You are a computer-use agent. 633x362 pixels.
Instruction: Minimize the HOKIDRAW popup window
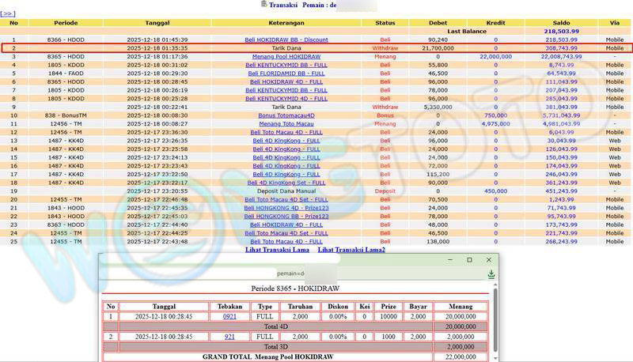(449, 260)
